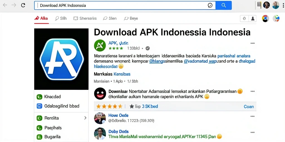
Task: Click the dark star icon before lirp 33Kbed
Action: pyautogui.click(x=132, y=106)
